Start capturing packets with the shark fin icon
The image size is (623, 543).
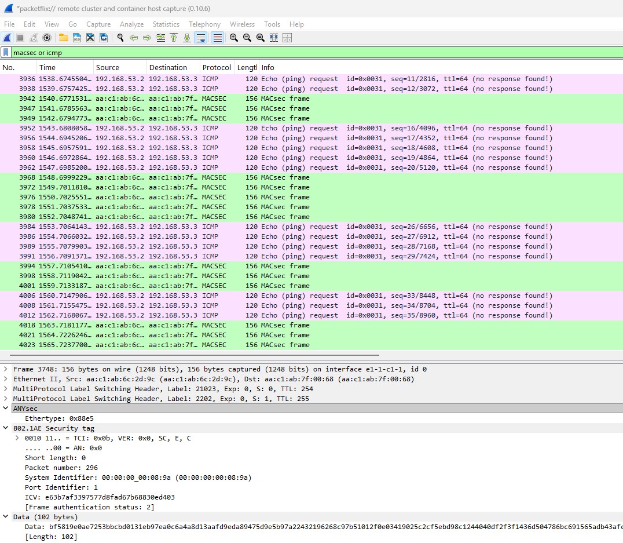[7, 38]
